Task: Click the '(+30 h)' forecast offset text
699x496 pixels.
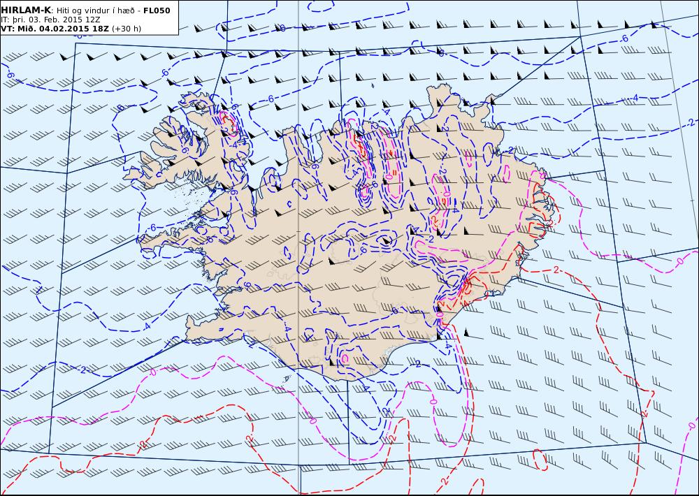Action: click(x=127, y=29)
